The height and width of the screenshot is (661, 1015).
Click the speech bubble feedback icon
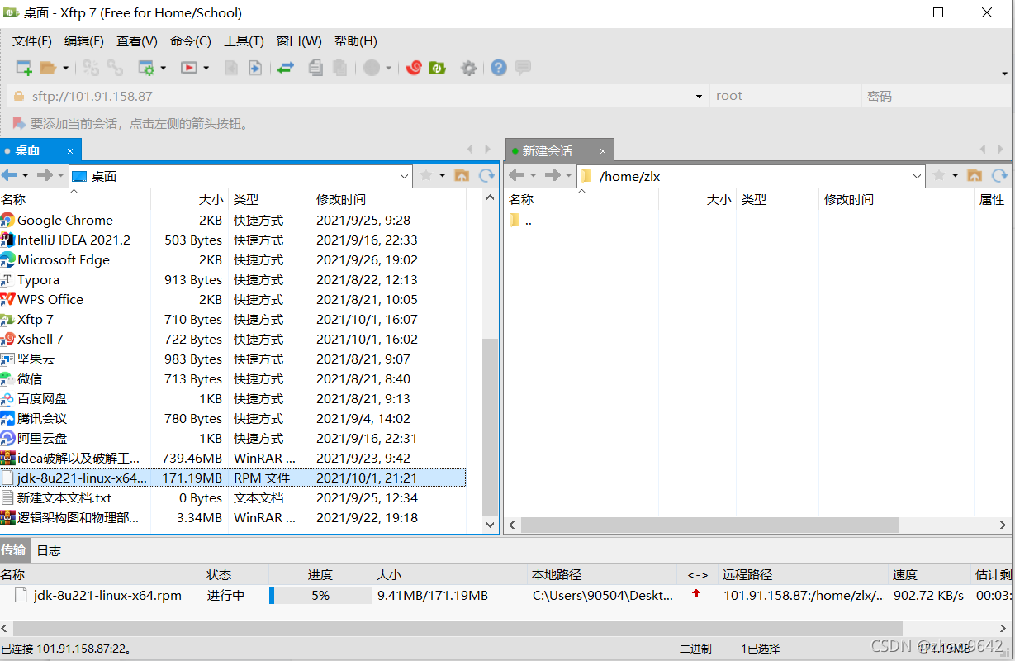523,68
